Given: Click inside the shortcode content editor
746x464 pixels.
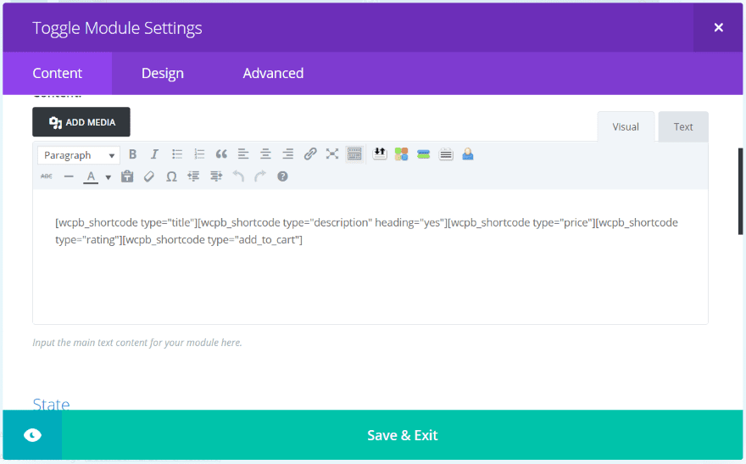Looking at the screenshot, I should (x=370, y=271).
